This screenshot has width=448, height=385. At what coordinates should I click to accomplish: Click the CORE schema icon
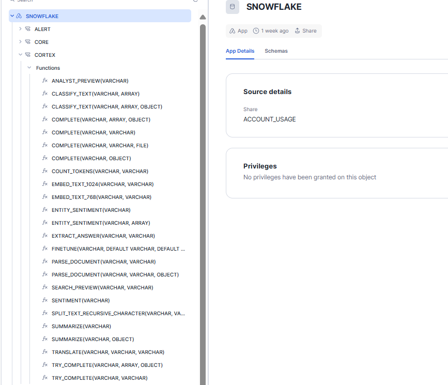[x=28, y=42]
